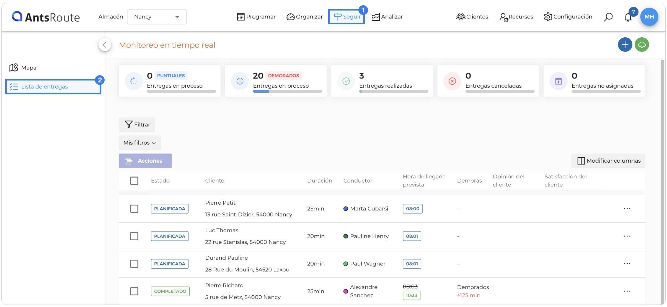Open the search magnifier icon

[608, 17]
